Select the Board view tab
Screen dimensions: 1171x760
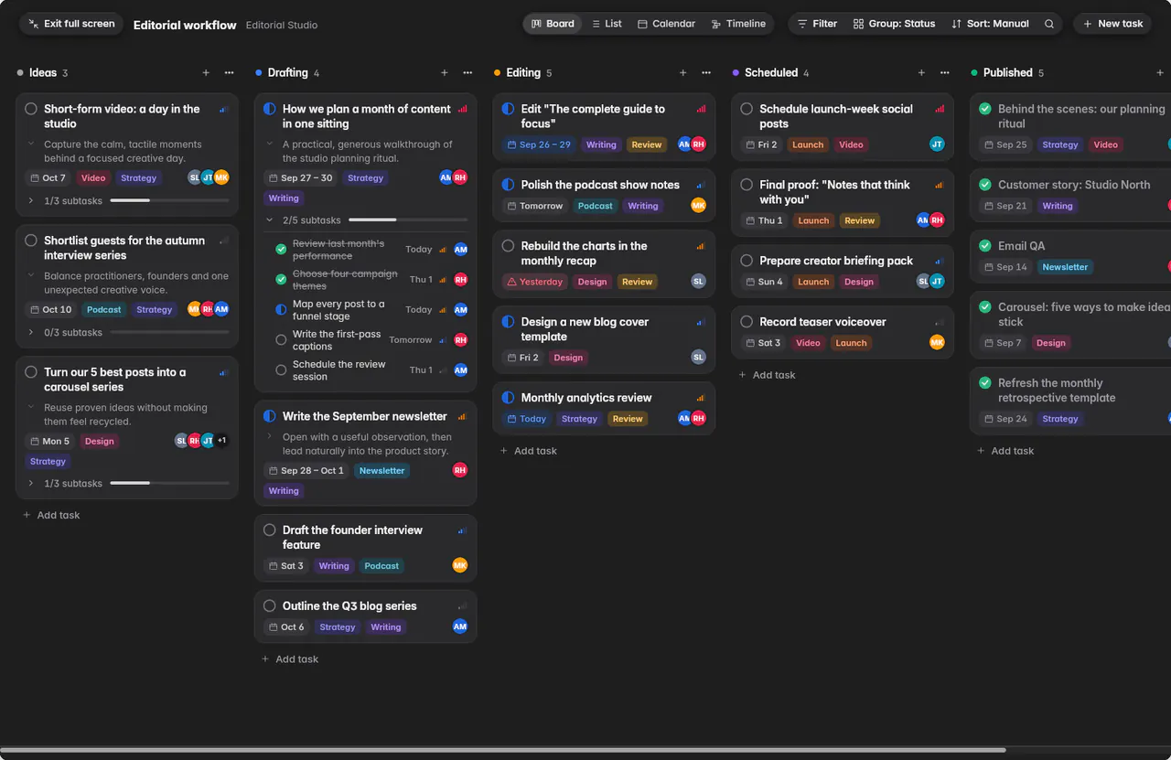tap(553, 24)
